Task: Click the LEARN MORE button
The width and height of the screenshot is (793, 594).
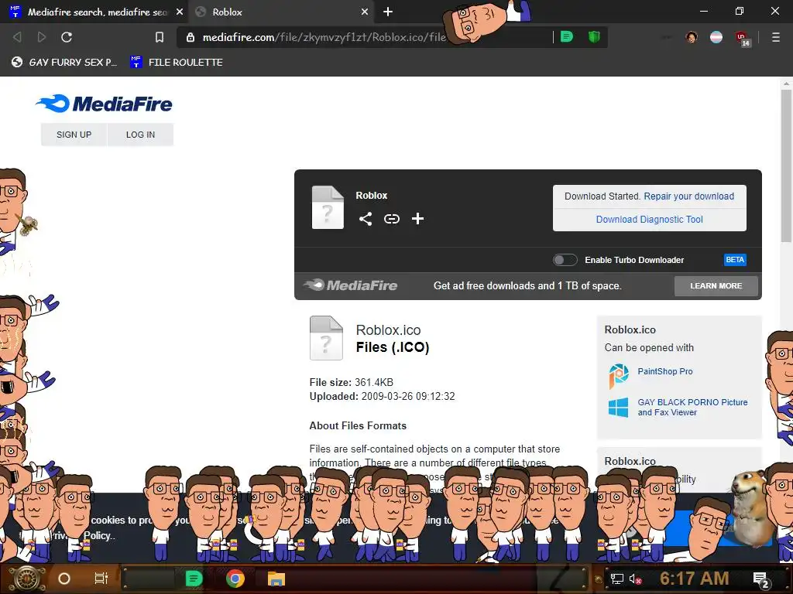Action: click(x=716, y=286)
